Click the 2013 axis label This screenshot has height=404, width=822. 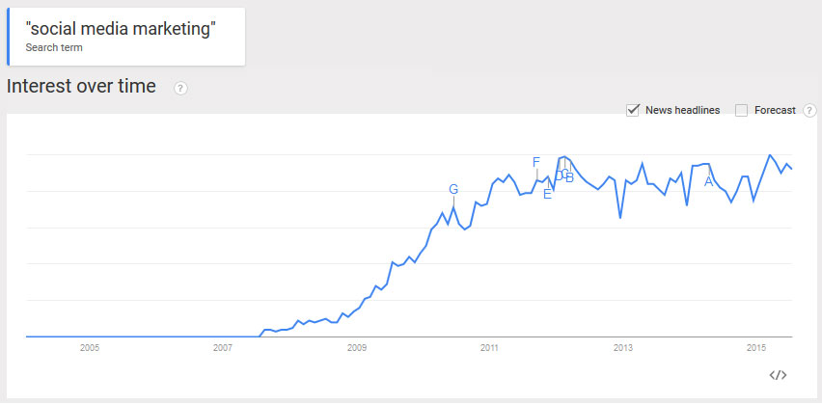click(x=623, y=347)
